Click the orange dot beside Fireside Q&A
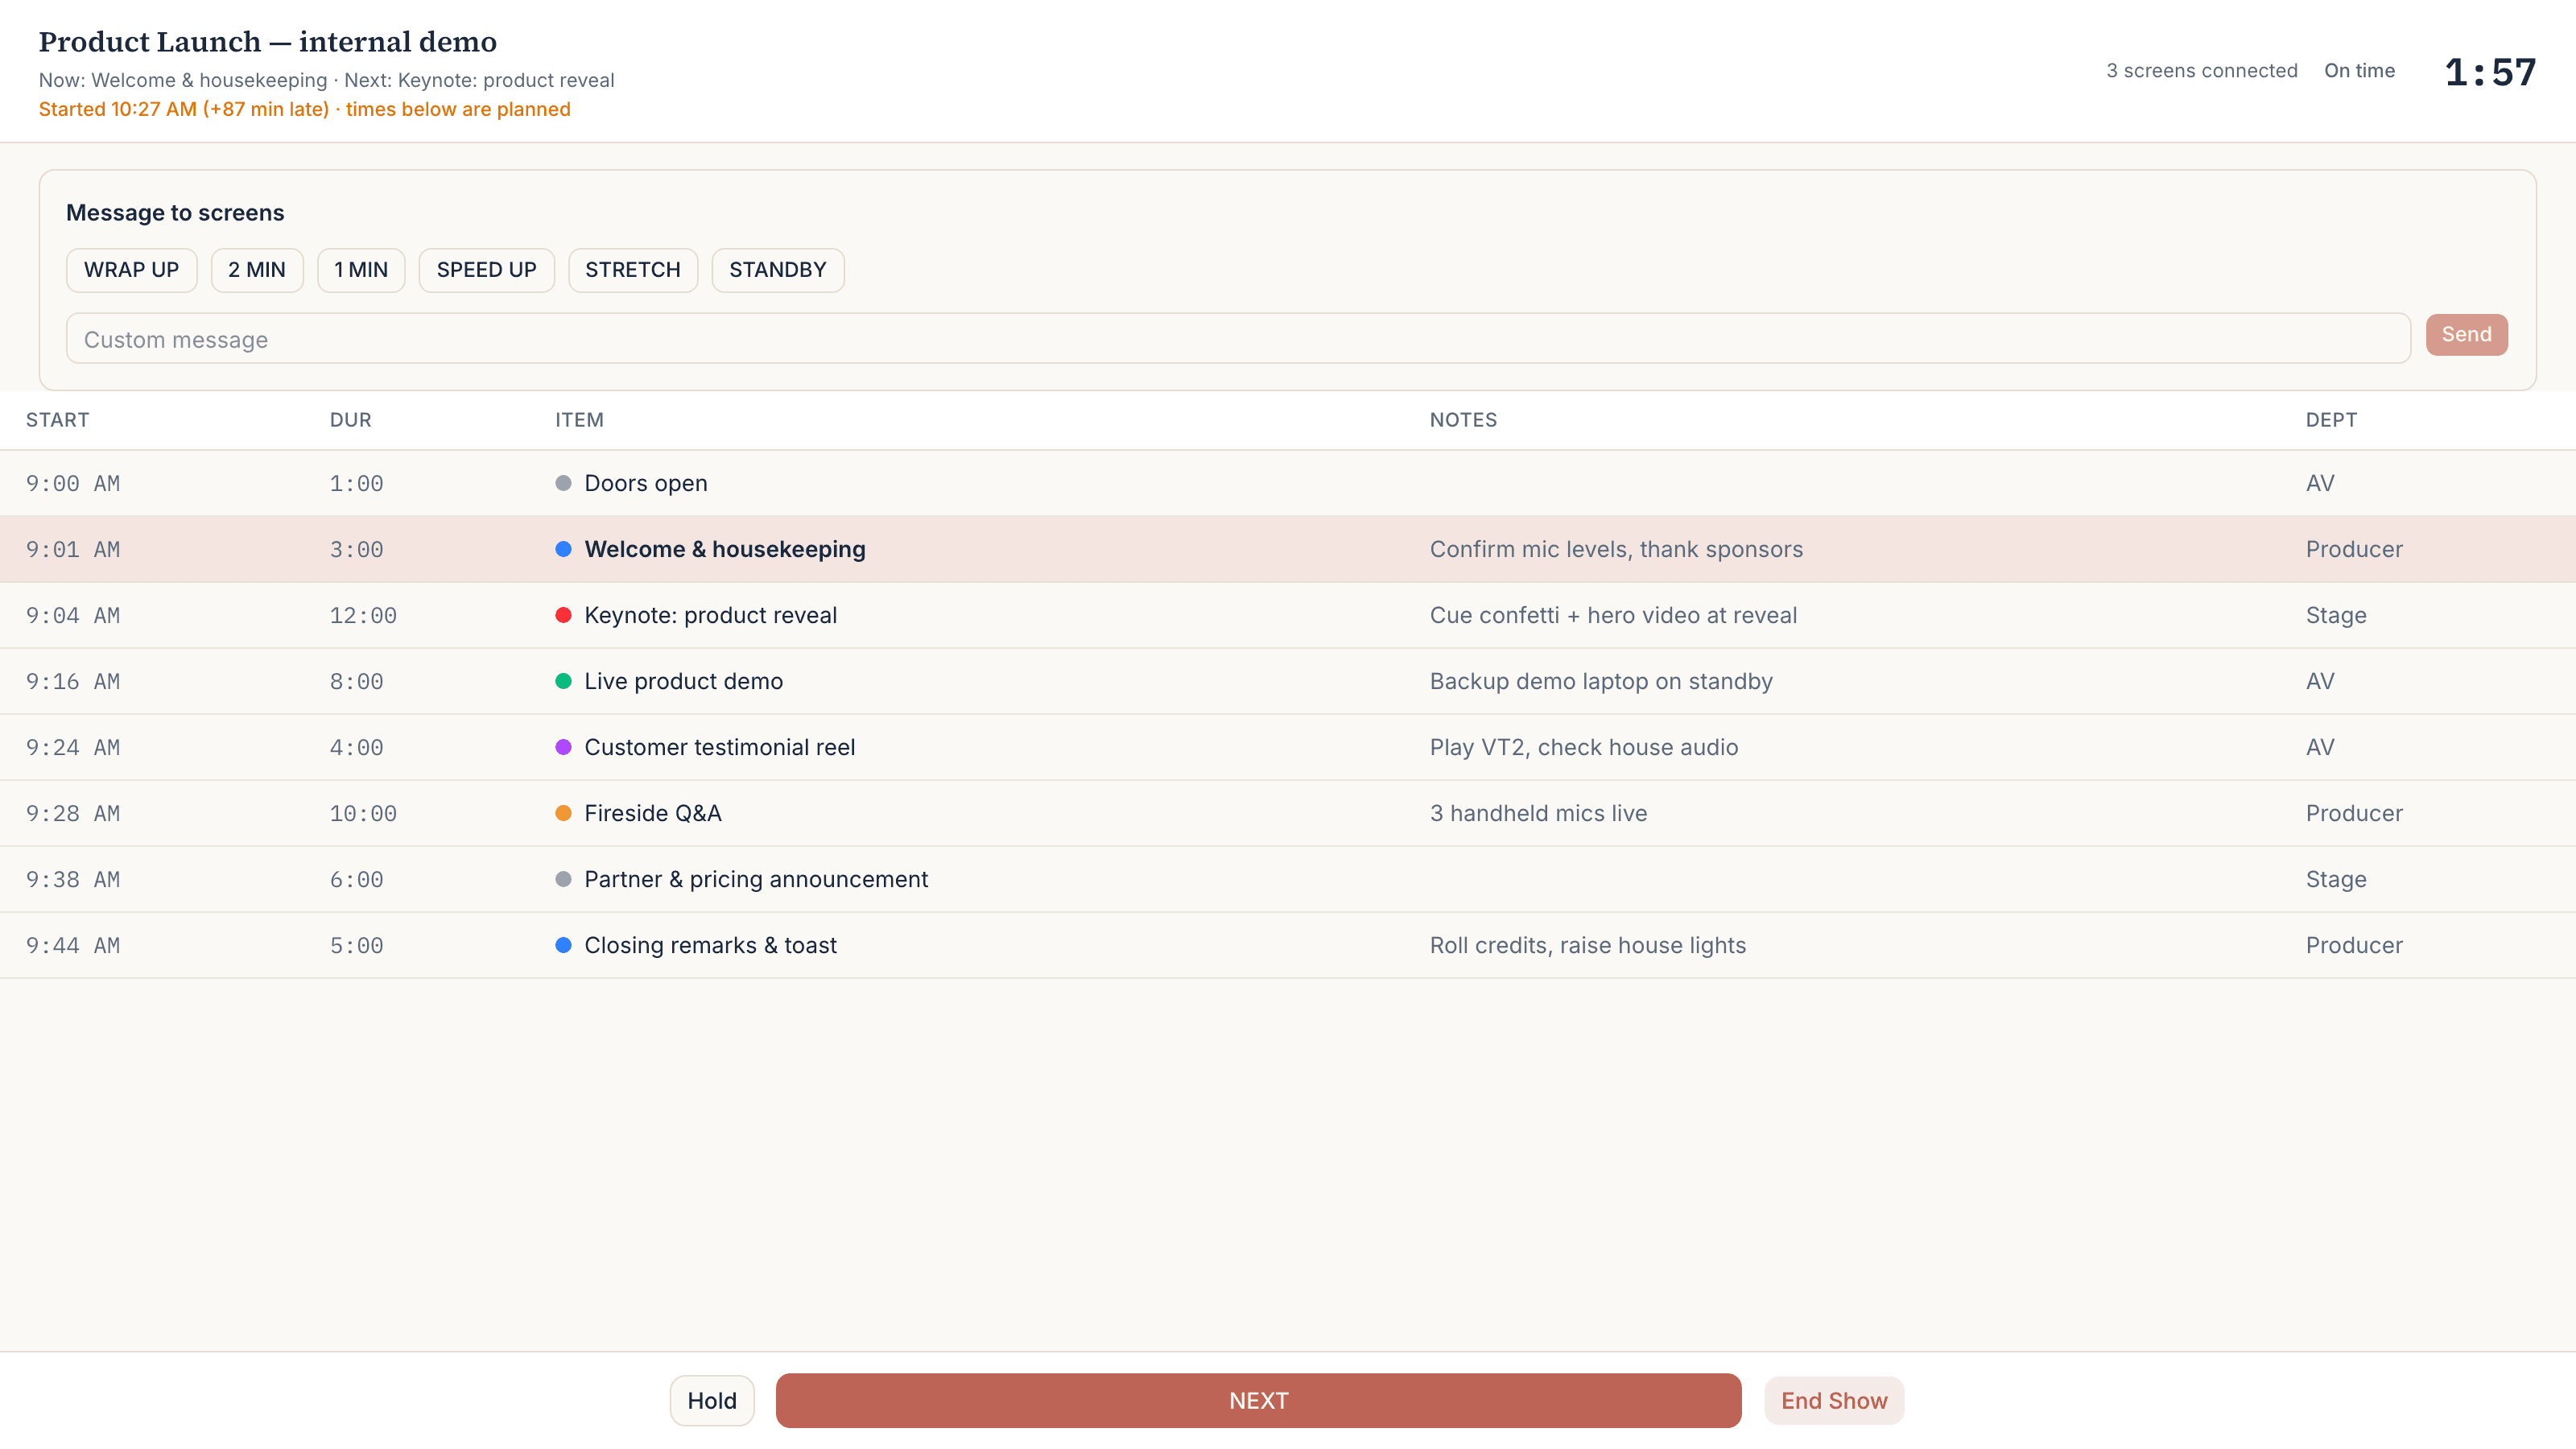The width and height of the screenshot is (2576, 1449). (563, 813)
